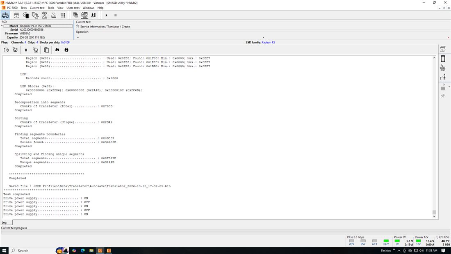
Task: Click the PHY status indicator
Action: (x=386, y=241)
